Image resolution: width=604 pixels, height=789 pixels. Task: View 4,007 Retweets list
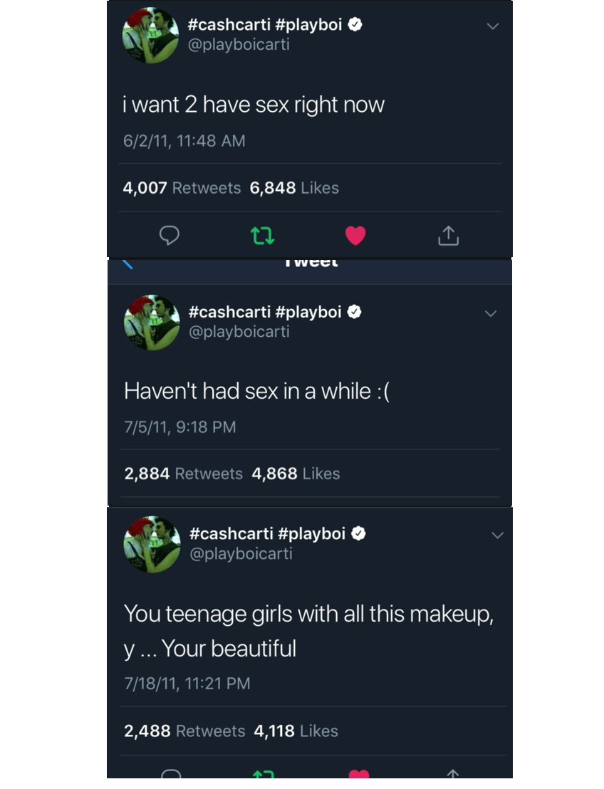pos(182,188)
